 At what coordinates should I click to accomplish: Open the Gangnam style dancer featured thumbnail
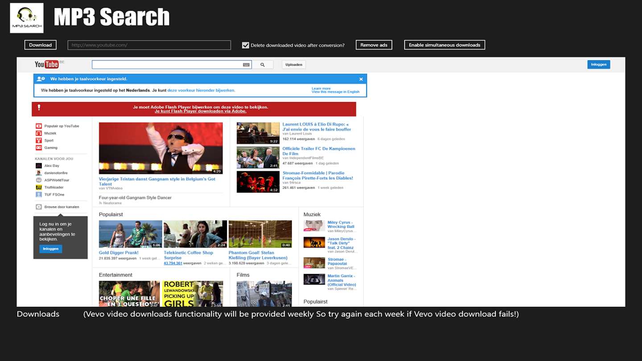(161, 148)
